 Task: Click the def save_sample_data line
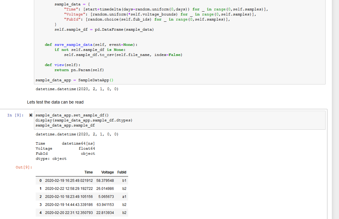point(91,45)
